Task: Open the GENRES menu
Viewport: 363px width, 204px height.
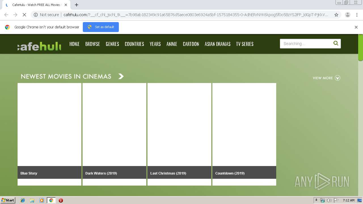Action: pos(112,44)
